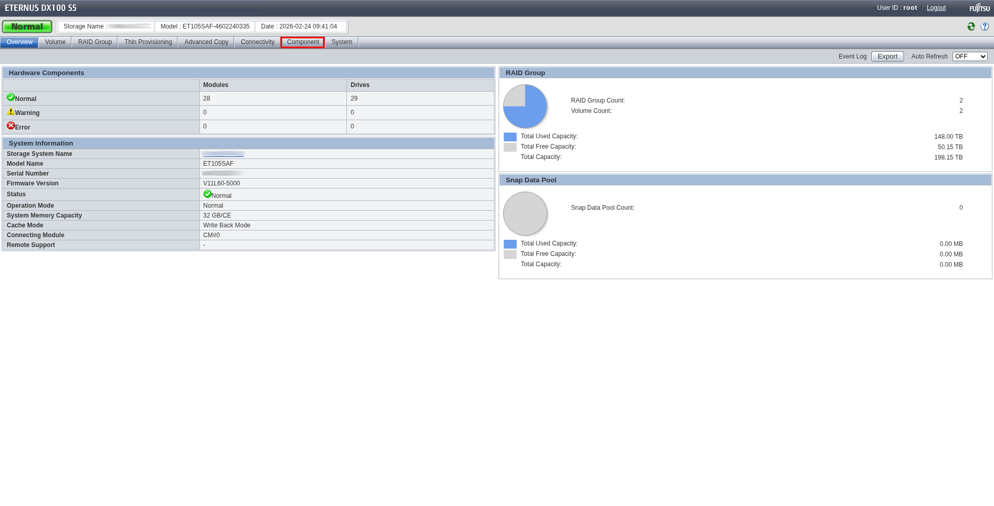The height and width of the screenshot is (506, 994).
Task: Go to the Thin Provisioning tab
Action: click(x=148, y=42)
